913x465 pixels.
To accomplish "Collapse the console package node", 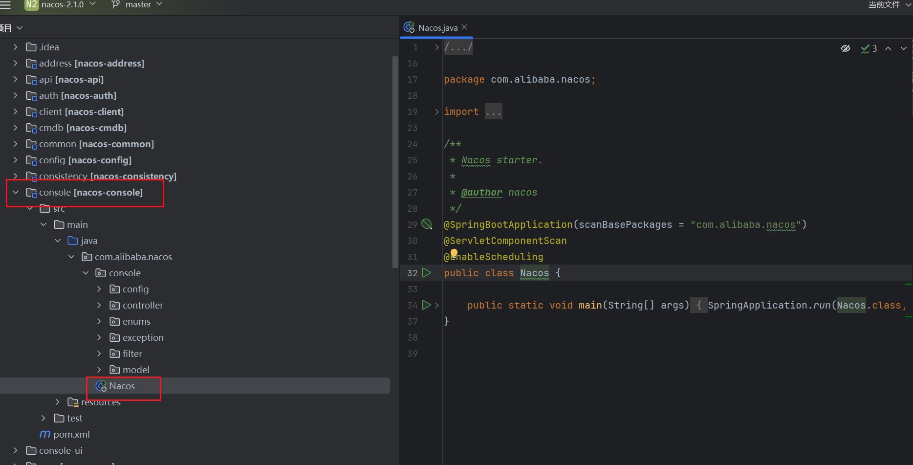I will click(86, 273).
